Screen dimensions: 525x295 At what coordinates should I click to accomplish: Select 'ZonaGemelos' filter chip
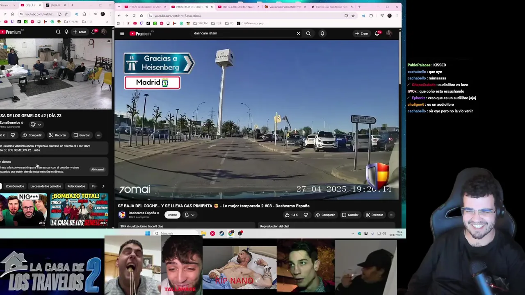click(x=15, y=186)
